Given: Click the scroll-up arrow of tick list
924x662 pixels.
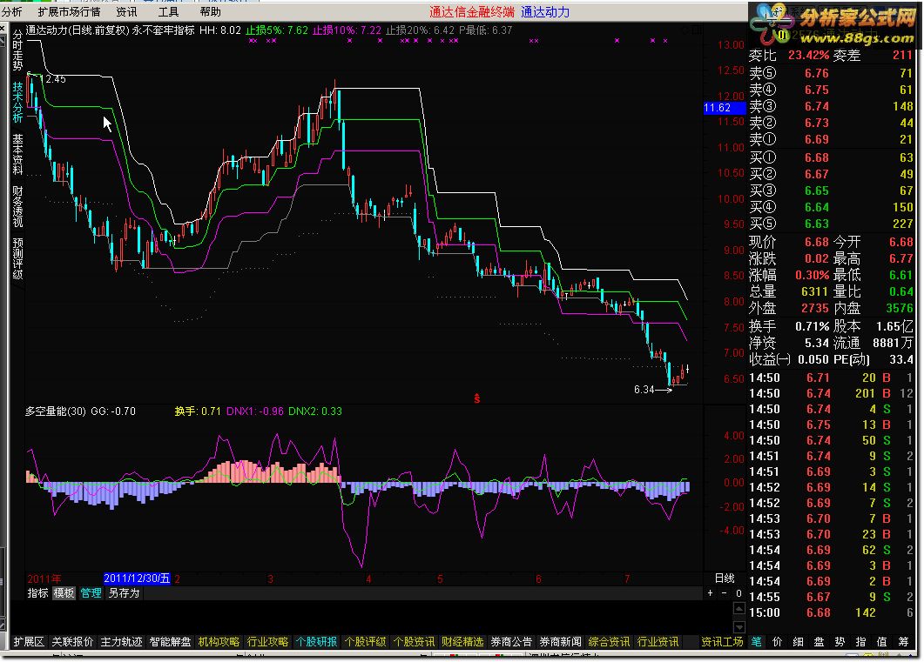Looking at the screenshot, I should pyautogui.click(x=739, y=608).
